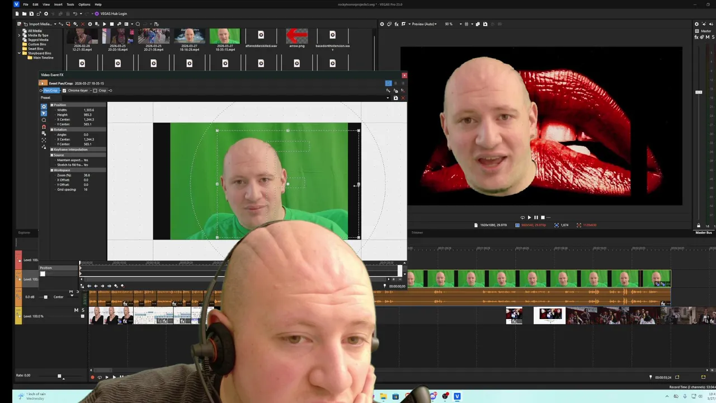
Task: Click the Open project folder icon
Action: (25, 13)
